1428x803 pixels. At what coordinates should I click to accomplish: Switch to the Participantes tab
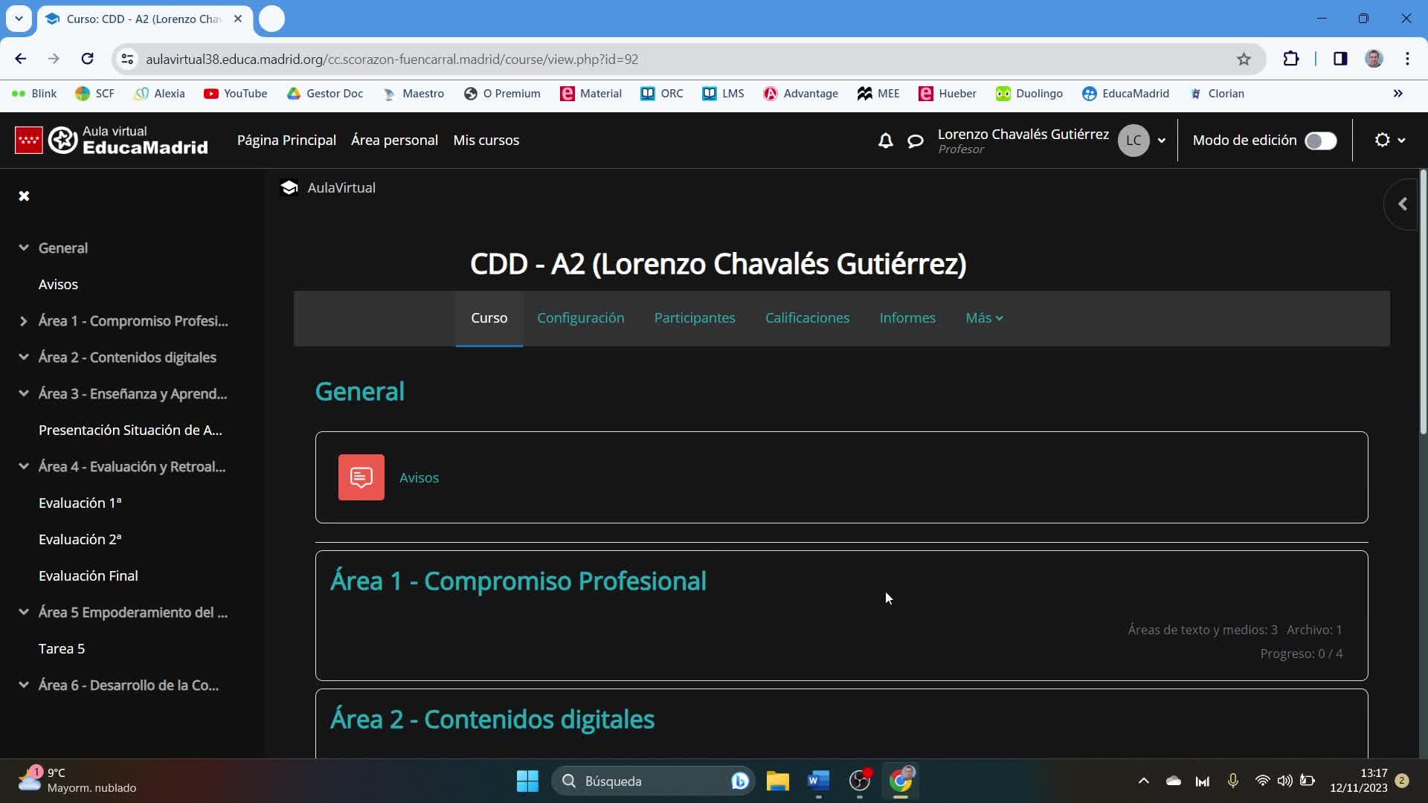694,318
